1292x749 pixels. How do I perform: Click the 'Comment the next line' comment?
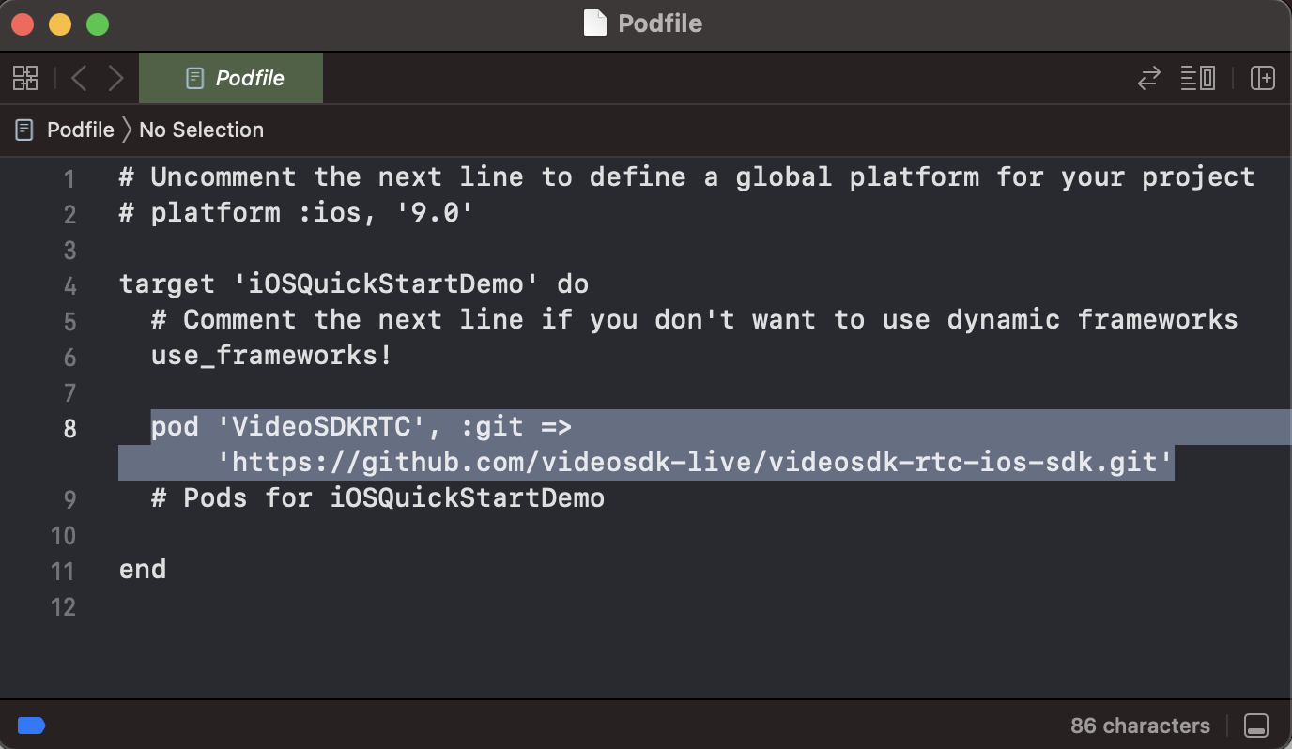tap(695, 320)
